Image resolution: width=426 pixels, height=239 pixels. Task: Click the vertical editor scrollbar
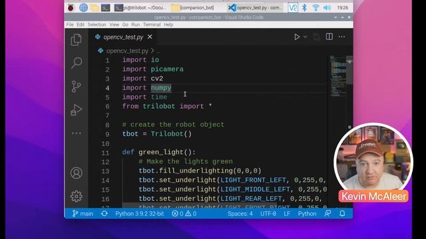(x=349, y=70)
